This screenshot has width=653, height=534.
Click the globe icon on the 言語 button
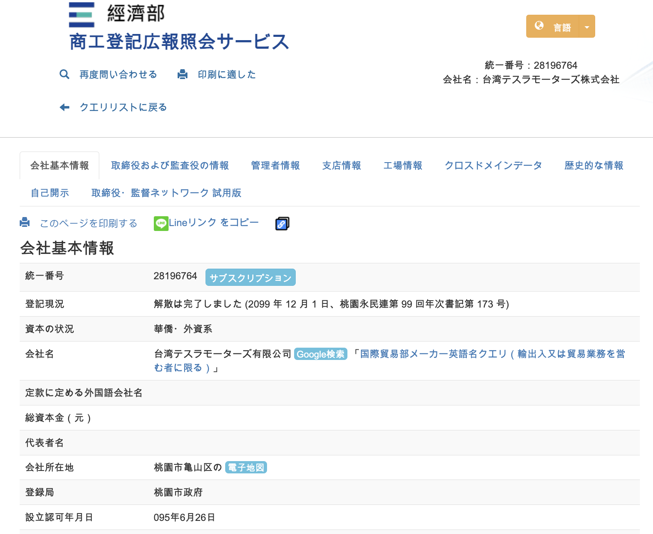pyautogui.click(x=539, y=26)
